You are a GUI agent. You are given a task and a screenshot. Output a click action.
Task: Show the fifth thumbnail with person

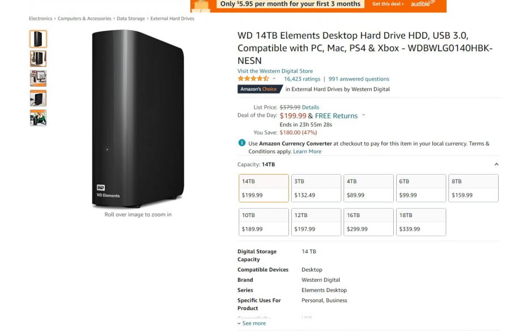(x=38, y=118)
